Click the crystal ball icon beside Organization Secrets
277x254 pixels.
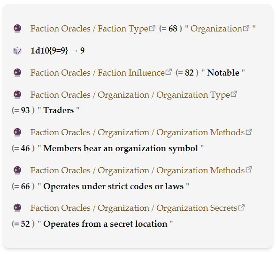click(x=17, y=208)
